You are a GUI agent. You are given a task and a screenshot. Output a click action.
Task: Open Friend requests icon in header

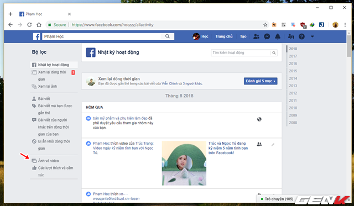click(256, 36)
